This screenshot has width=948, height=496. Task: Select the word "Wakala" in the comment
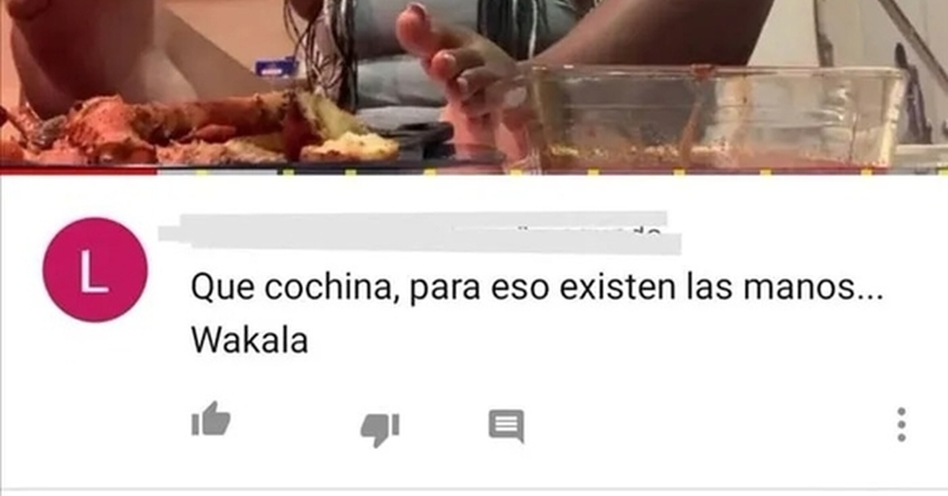click(250, 341)
